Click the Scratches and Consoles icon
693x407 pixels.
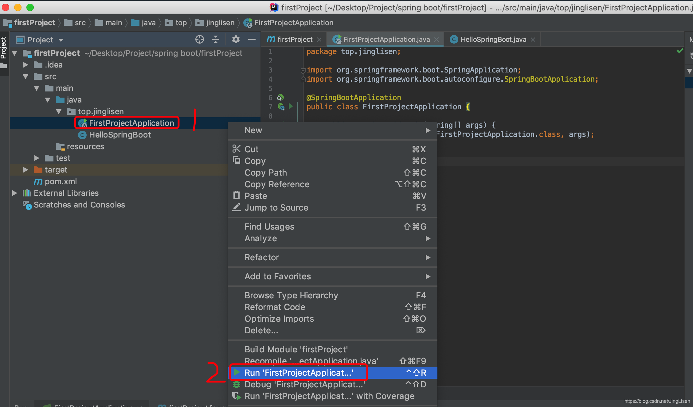[27, 205]
